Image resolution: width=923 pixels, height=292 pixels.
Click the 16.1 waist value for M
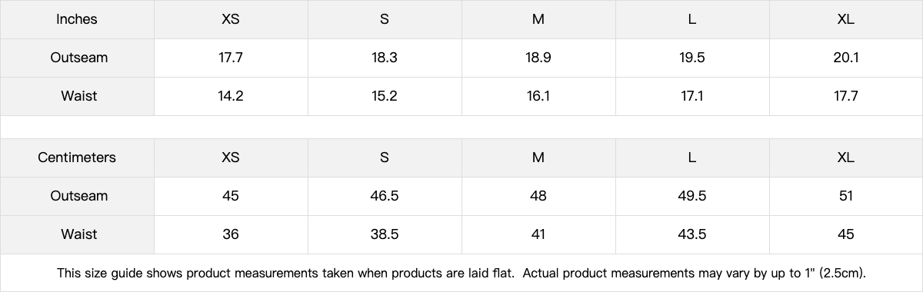point(538,96)
